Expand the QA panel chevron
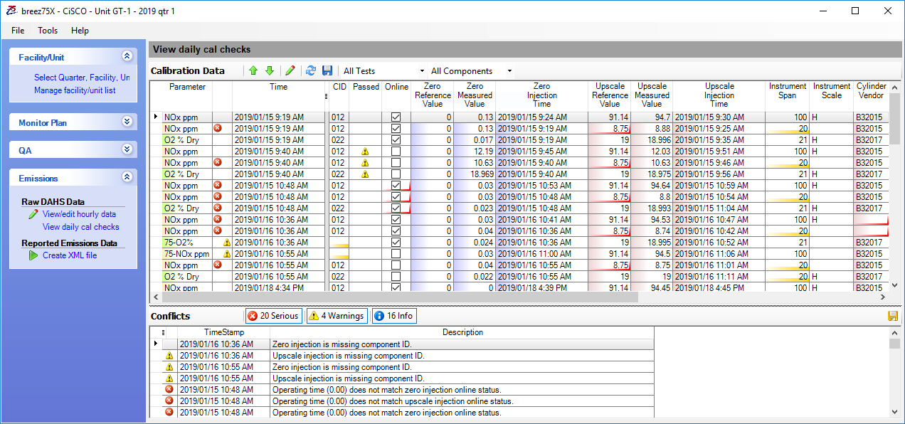 click(x=127, y=149)
